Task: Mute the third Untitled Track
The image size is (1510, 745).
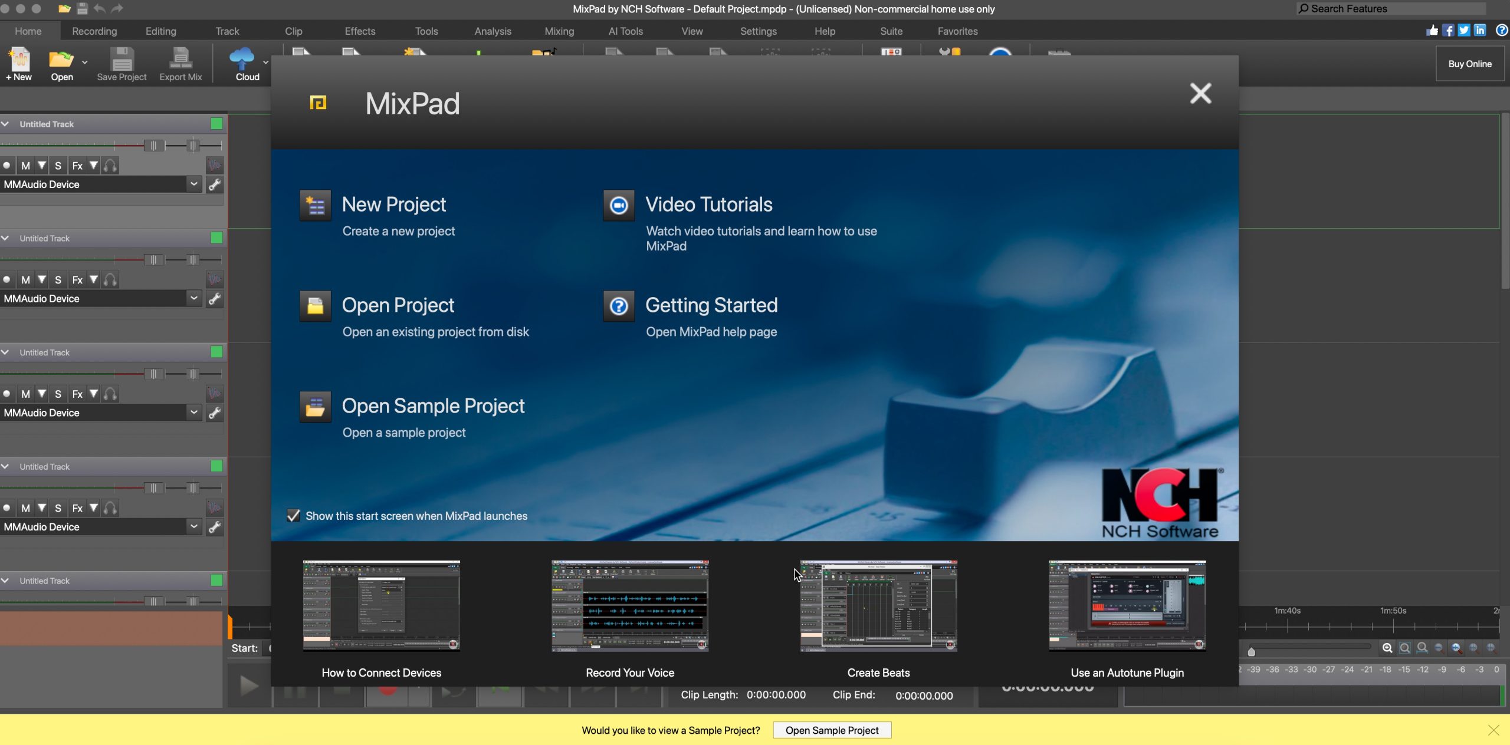Action: (25, 394)
